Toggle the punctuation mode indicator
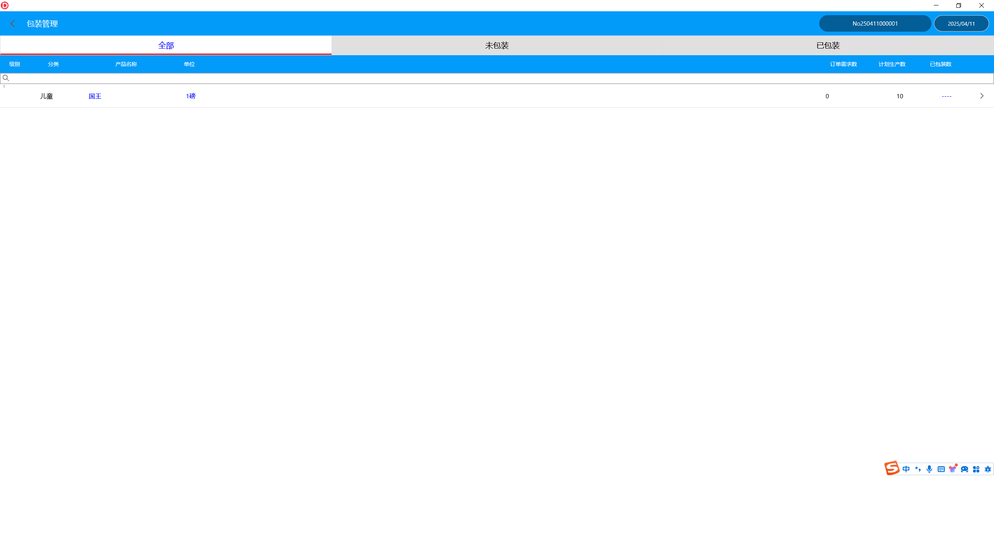 918,469
